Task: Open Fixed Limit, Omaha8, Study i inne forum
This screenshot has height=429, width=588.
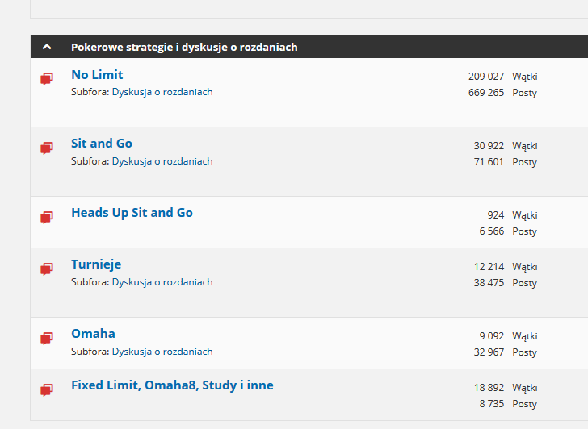Action: coord(173,385)
